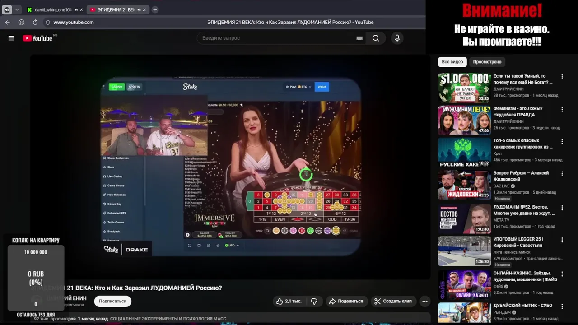Screen dimensions: 578x325
Task: Open options menu for 'ОНЛАЙН-КАЗИНО' video
Action: [x=562, y=274]
